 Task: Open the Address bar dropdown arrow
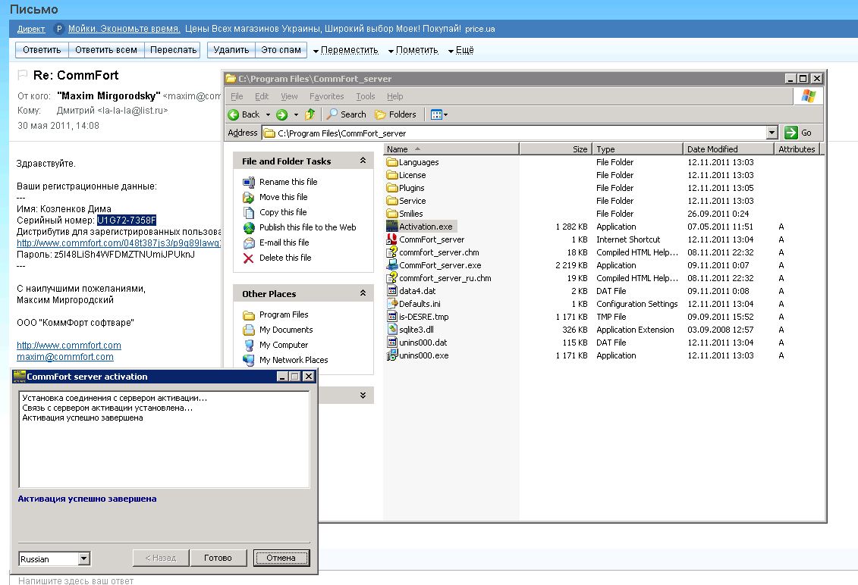[772, 133]
